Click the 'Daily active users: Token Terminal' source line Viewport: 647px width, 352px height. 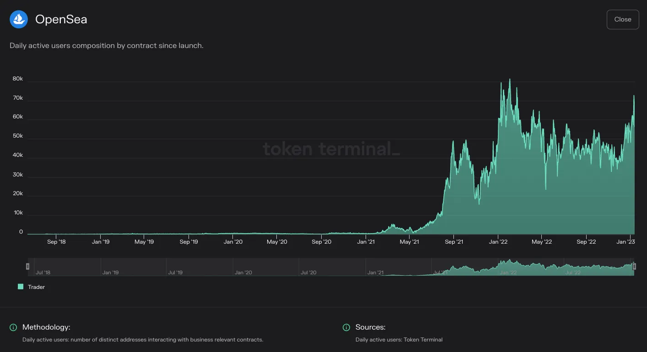click(x=399, y=340)
